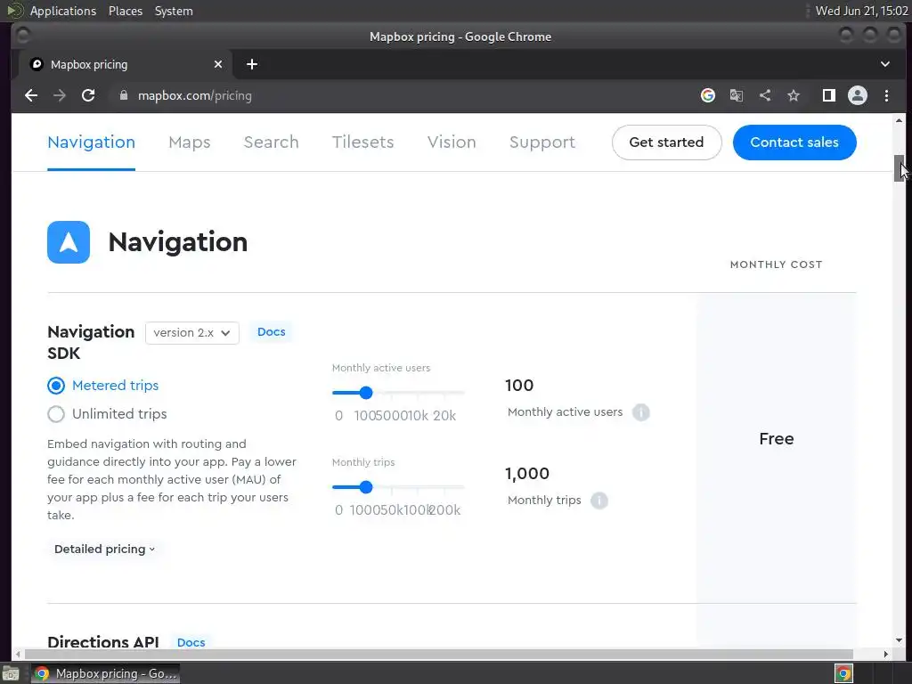Open a new tab with the plus button
The height and width of the screenshot is (684, 912).
[252, 64]
